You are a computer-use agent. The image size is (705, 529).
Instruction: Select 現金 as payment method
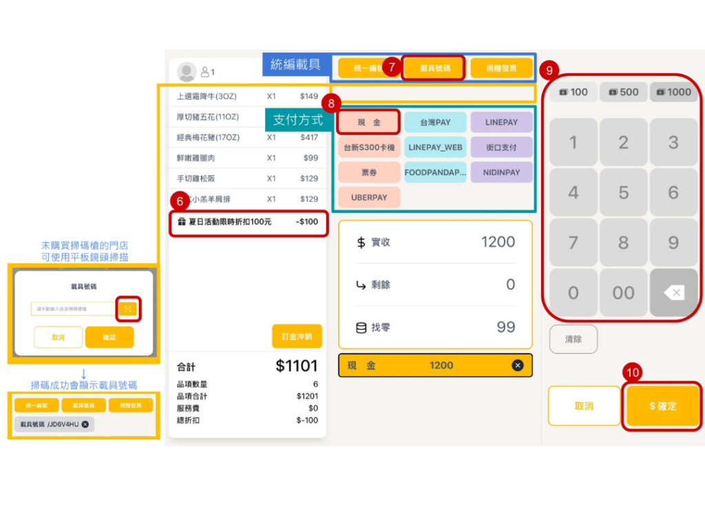click(369, 122)
